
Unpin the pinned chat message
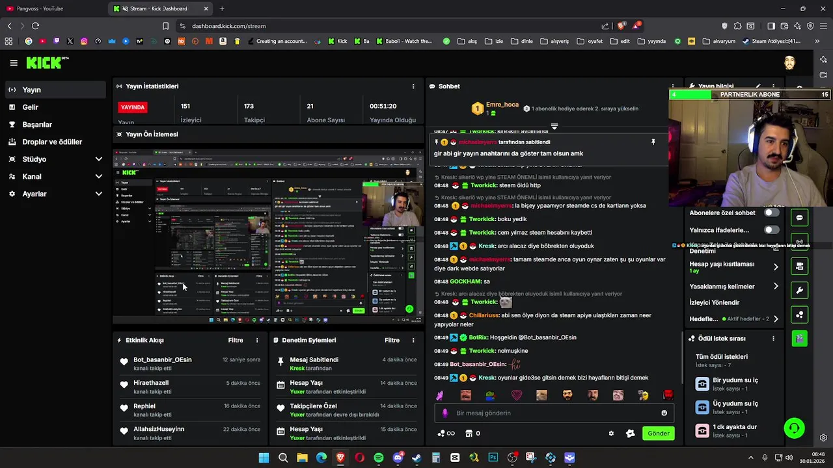click(x=653, y=142)
